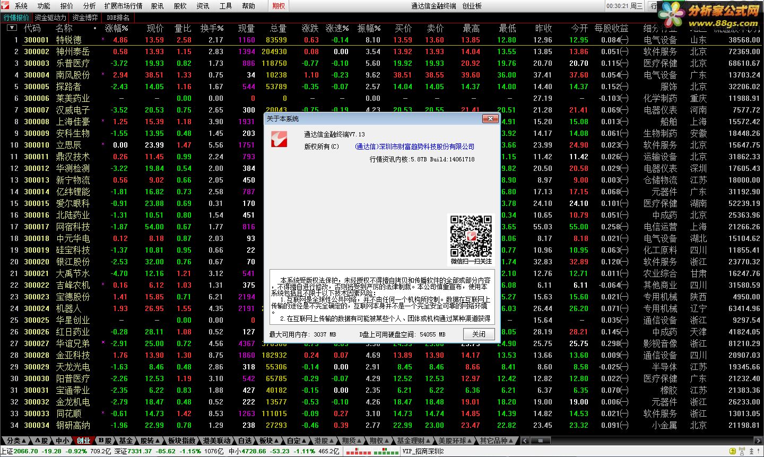Image resolution: width=764 pixels, height=457 pixels.
Task: Select the B股 bottom tab
Action: pos(105,441)
